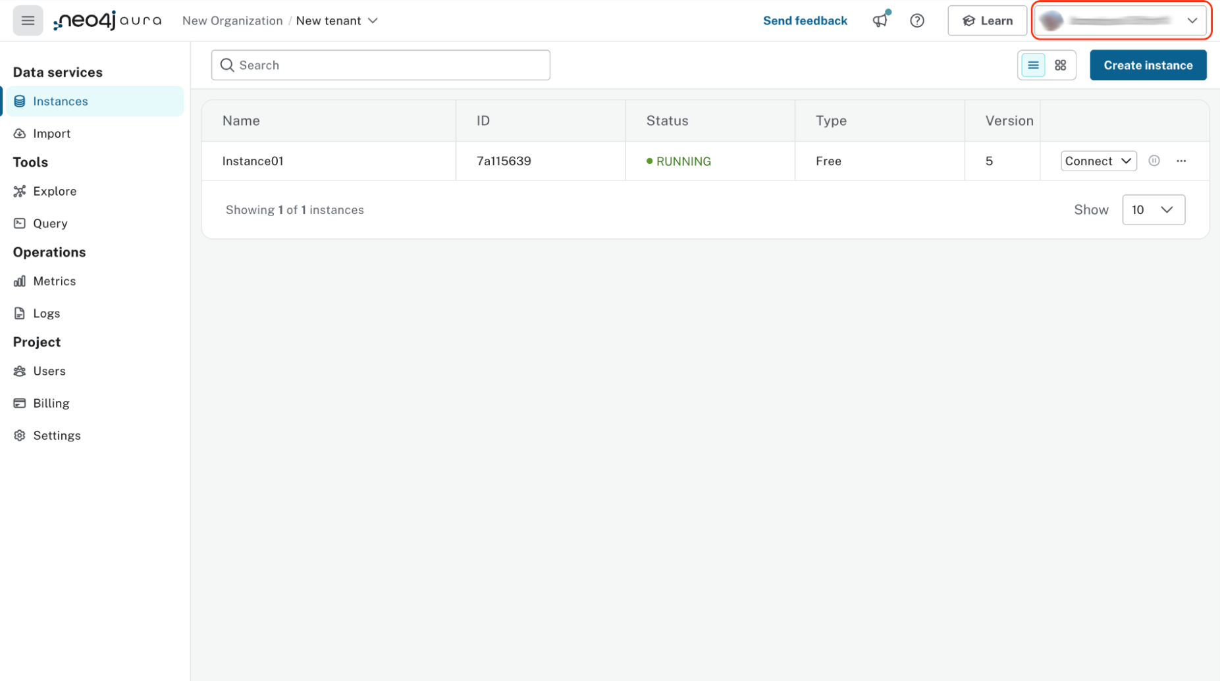Click the New Organization breadcrumb
The image size is (1220, 681).
[x=232, y=20]
